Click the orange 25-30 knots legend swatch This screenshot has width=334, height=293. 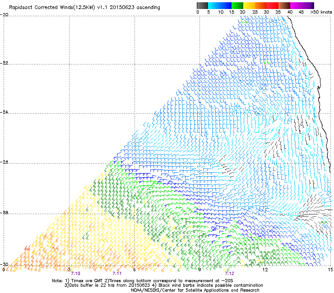pos(261,5)
